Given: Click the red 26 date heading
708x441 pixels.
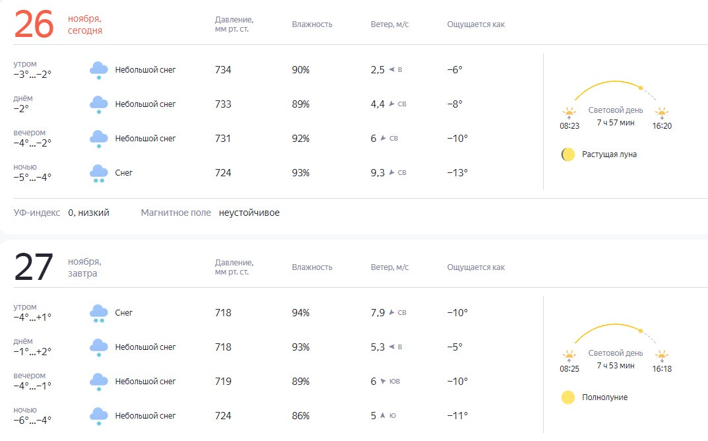Looking at the screenshot, I should pos(34,25).
